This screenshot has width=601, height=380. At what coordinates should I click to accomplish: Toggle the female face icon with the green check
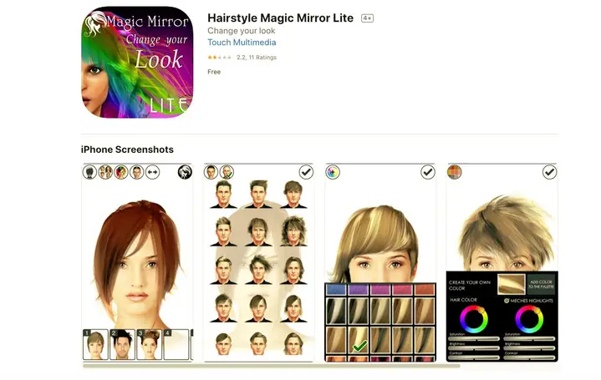click(227, 172)
